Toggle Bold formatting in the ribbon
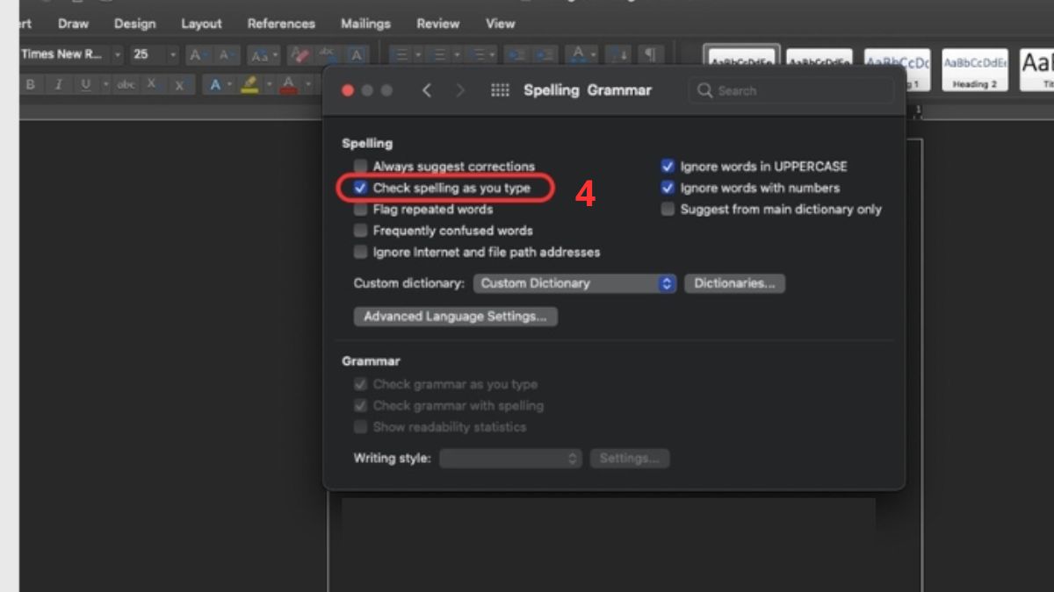The width and height of the screenshot is (1054, 592). click(31, 85)
